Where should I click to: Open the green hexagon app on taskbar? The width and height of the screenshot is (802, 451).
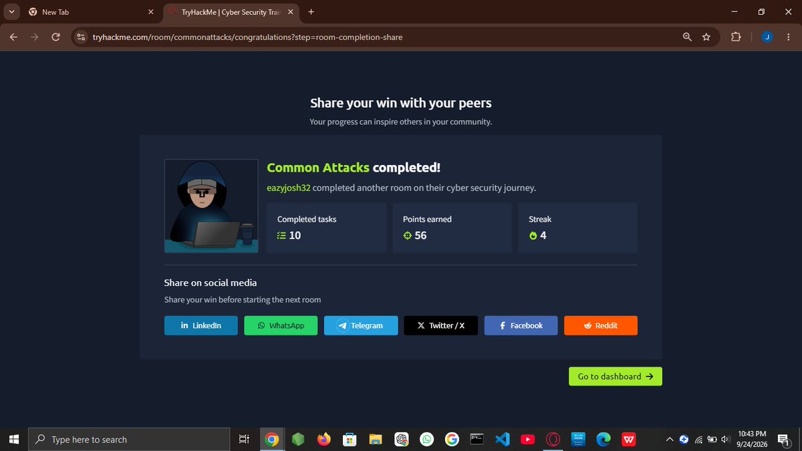tap(298, 440)
